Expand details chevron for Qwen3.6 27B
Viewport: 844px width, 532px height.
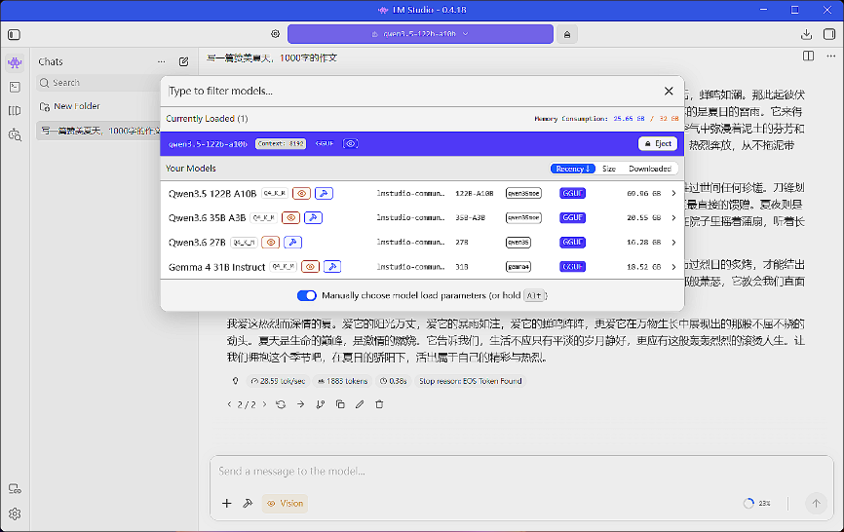673,242
